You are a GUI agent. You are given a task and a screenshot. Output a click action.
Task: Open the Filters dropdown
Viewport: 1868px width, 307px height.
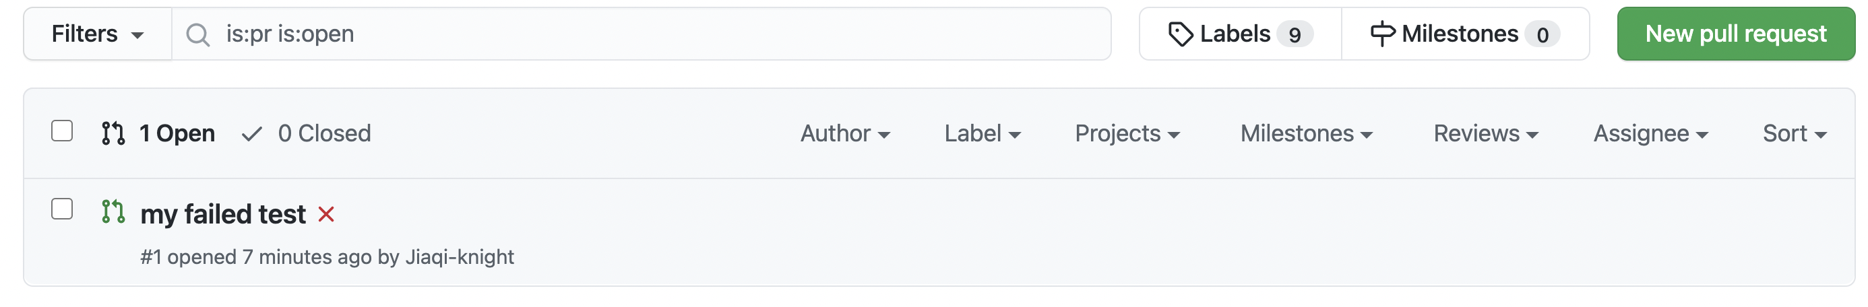pyautogui.click(x=97, y=34)
